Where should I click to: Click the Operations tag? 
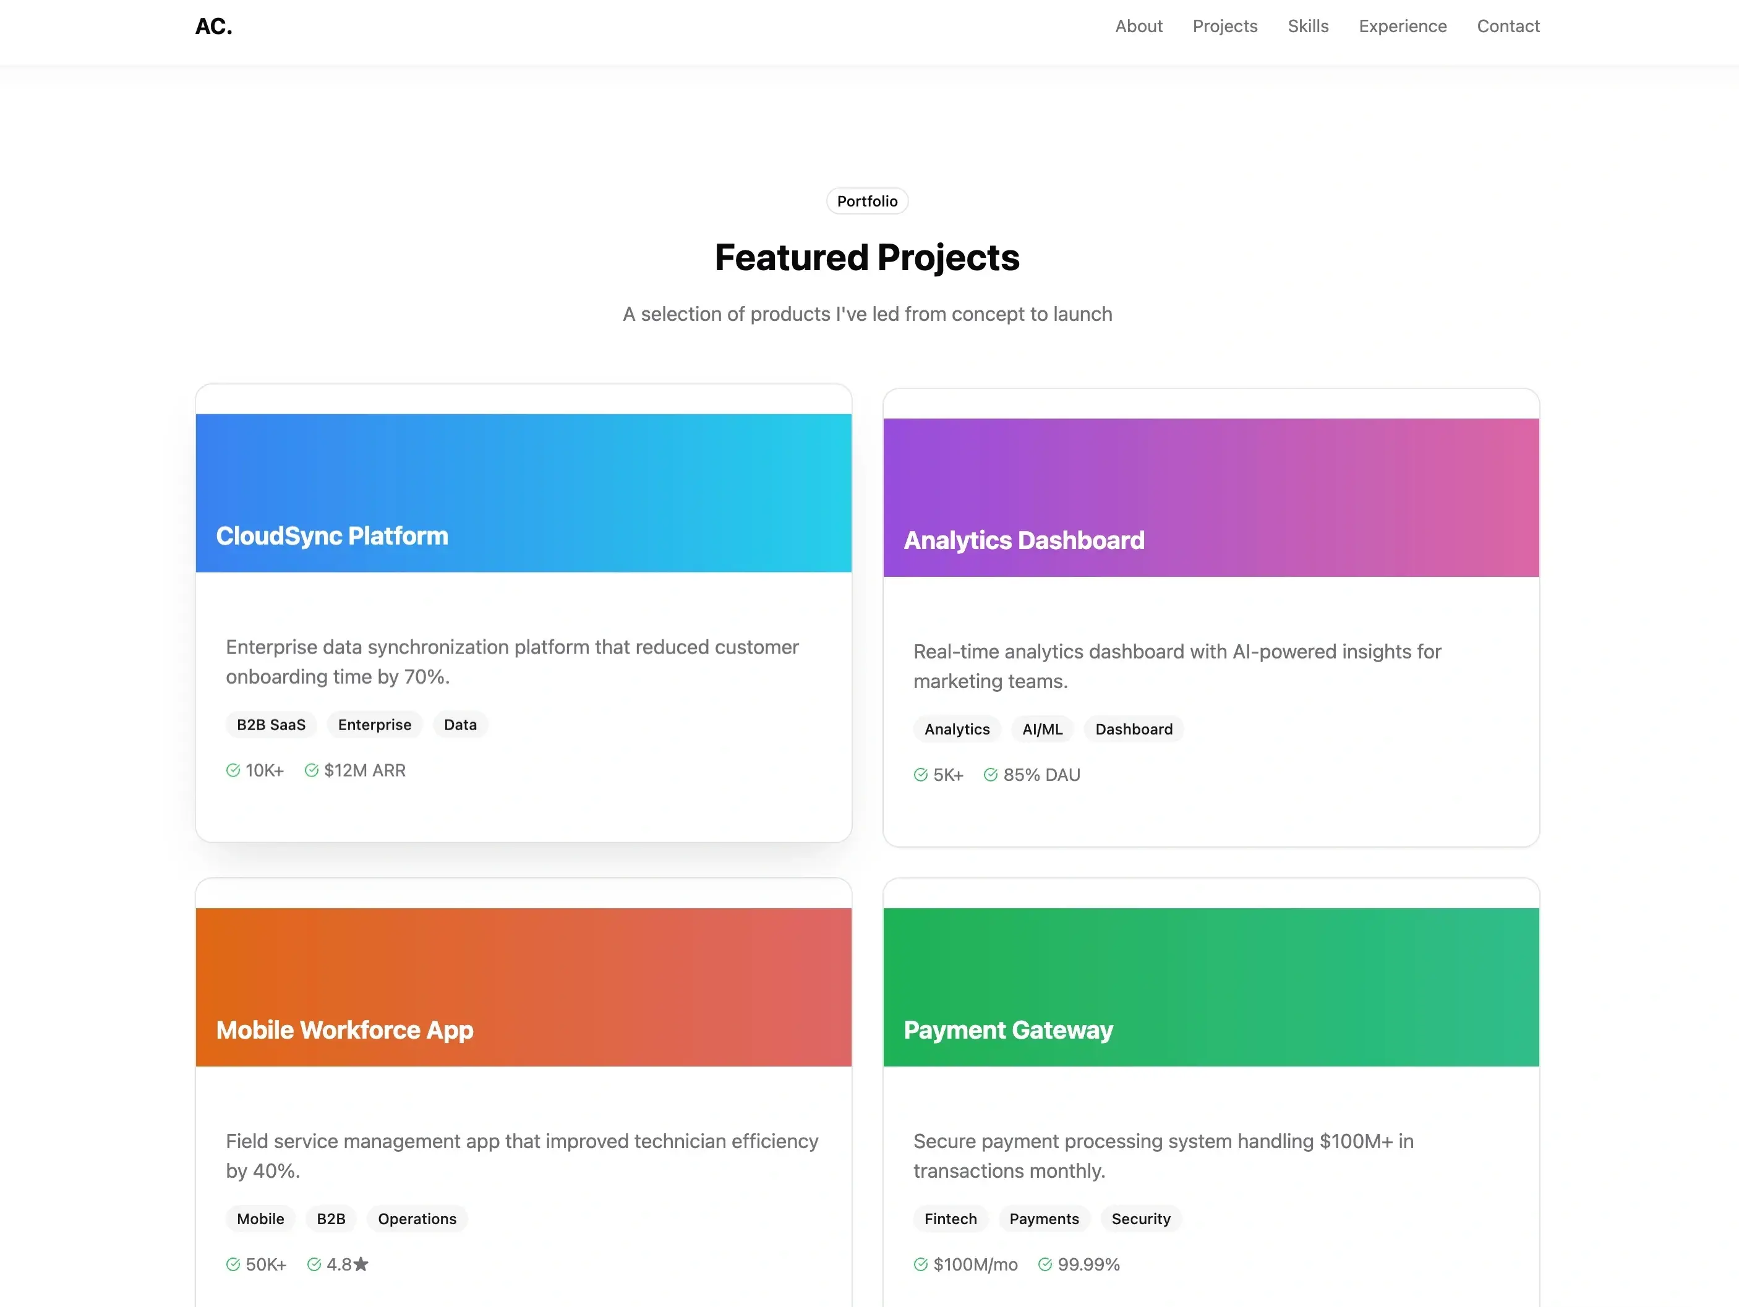click(417, 1218)
